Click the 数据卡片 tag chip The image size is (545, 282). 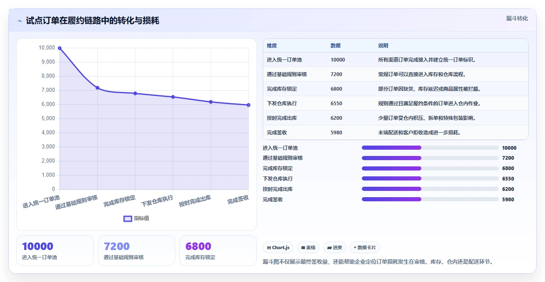(365, 247)
